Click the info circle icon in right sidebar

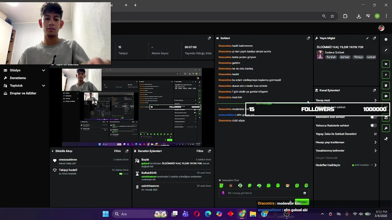386,39
